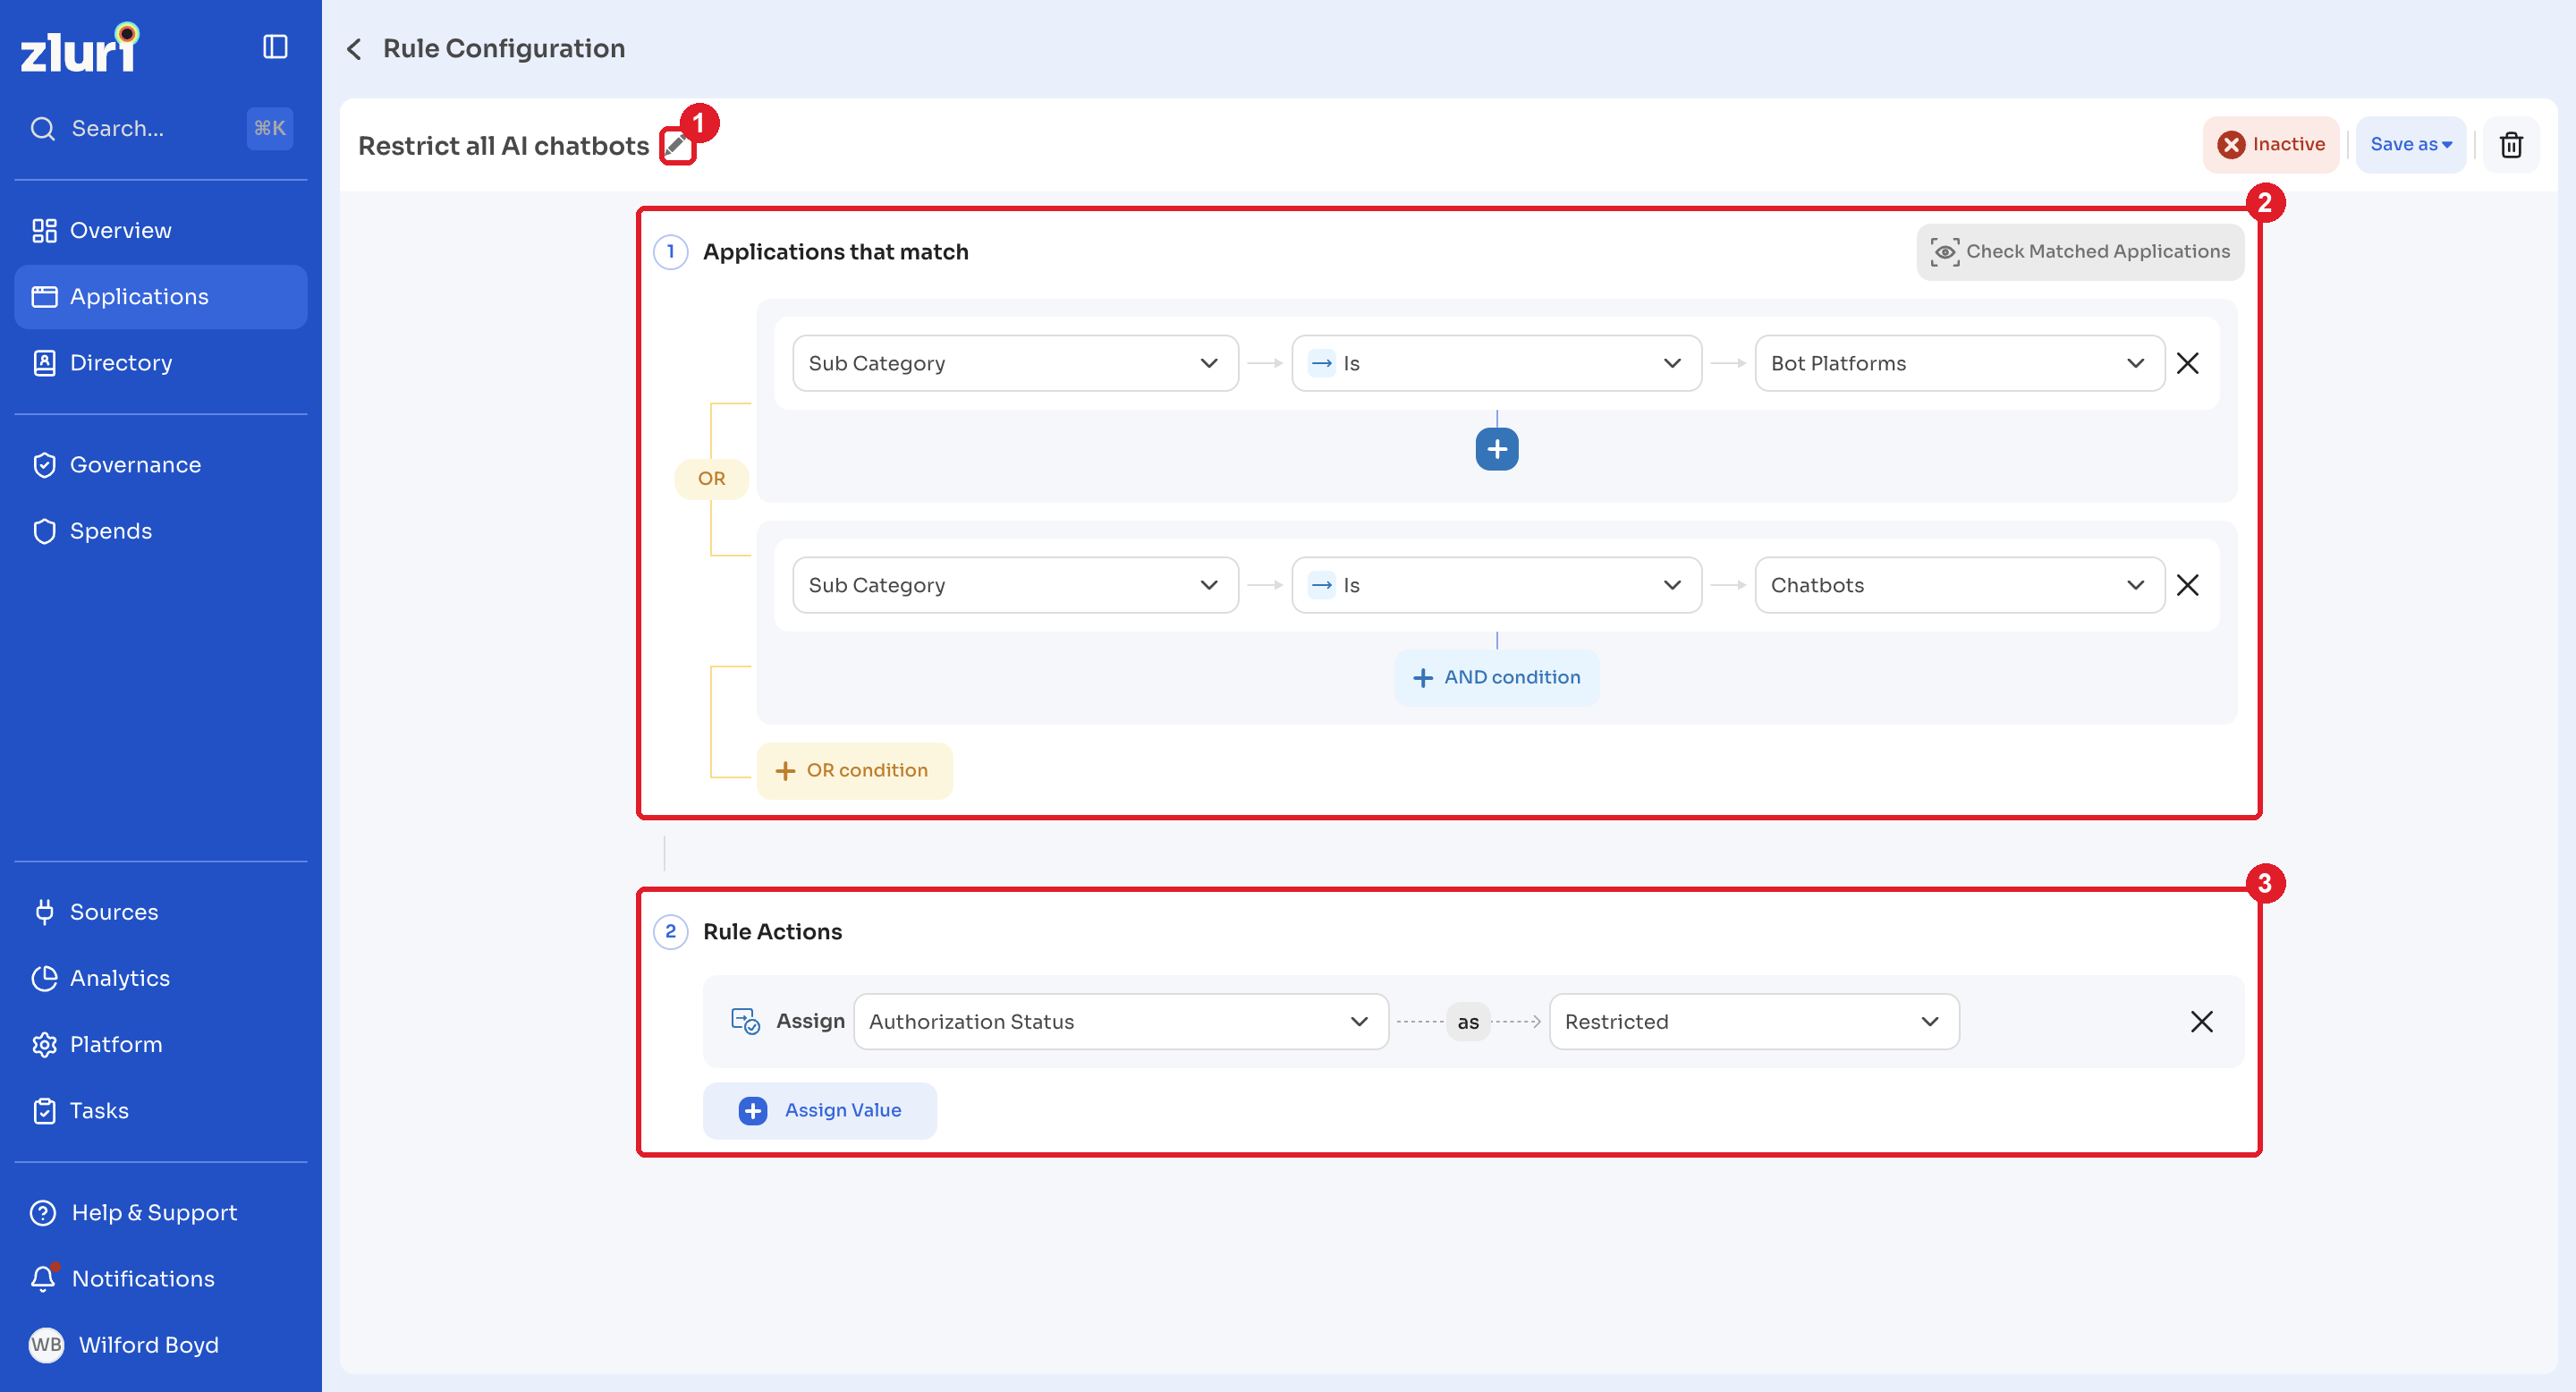Open Analytics in the sidebar
The width and height of the screenshot is (2576, 1392).
click(161, 978)
